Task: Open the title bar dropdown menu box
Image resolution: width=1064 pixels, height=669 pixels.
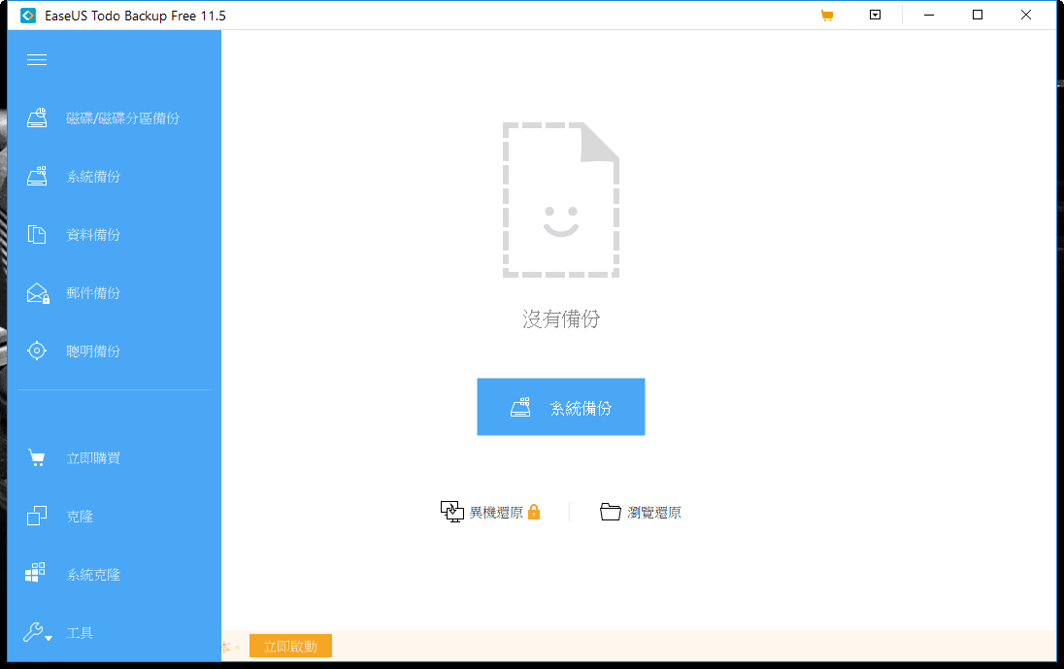Action: [x=876, y=15]
